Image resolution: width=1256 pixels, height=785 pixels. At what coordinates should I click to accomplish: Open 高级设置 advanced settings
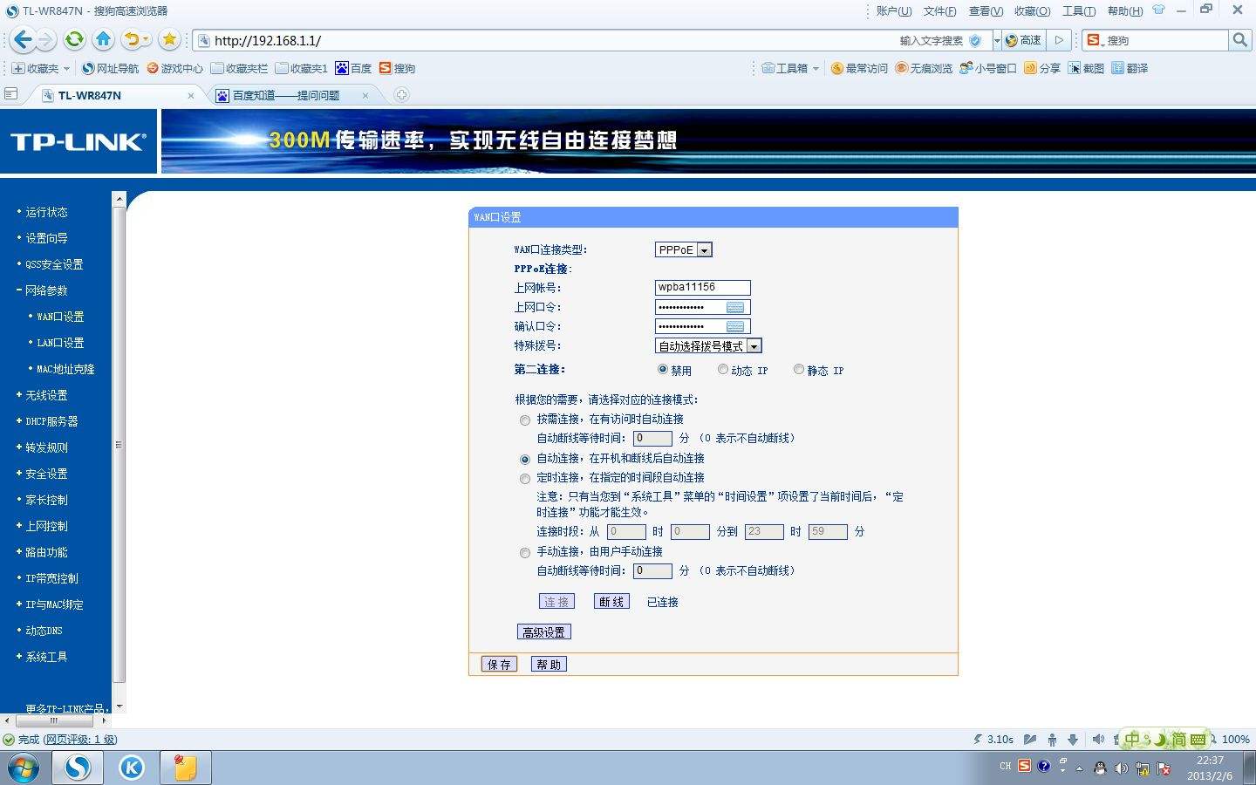(543, 631)
